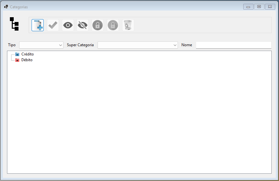
Task: Close the Categorias window
Action: (x=270, y=7)
